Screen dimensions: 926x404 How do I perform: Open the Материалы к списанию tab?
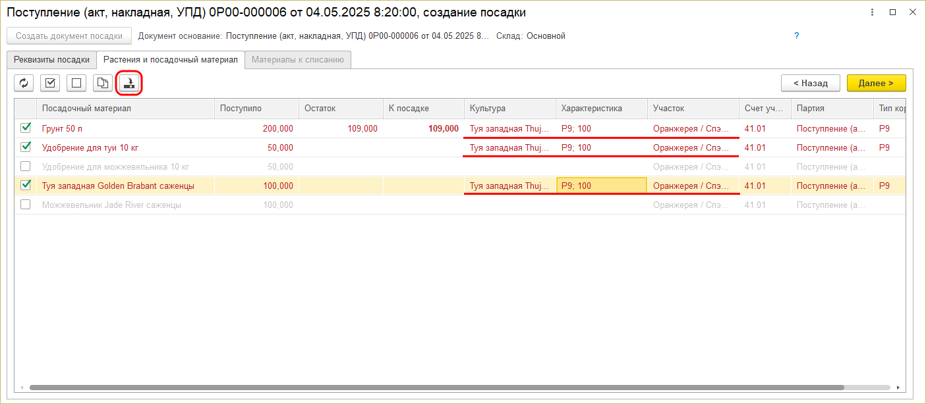point(298,59)
